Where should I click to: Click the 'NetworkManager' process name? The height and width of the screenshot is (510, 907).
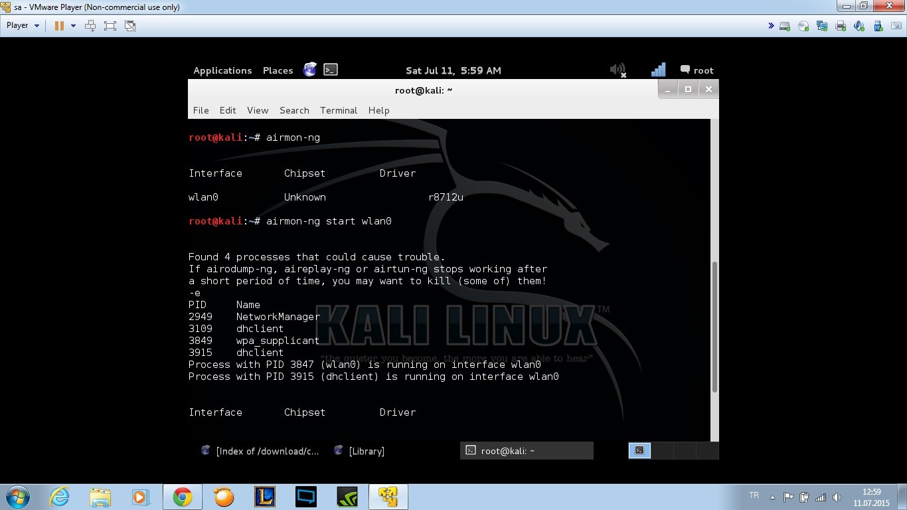(278, 317)
